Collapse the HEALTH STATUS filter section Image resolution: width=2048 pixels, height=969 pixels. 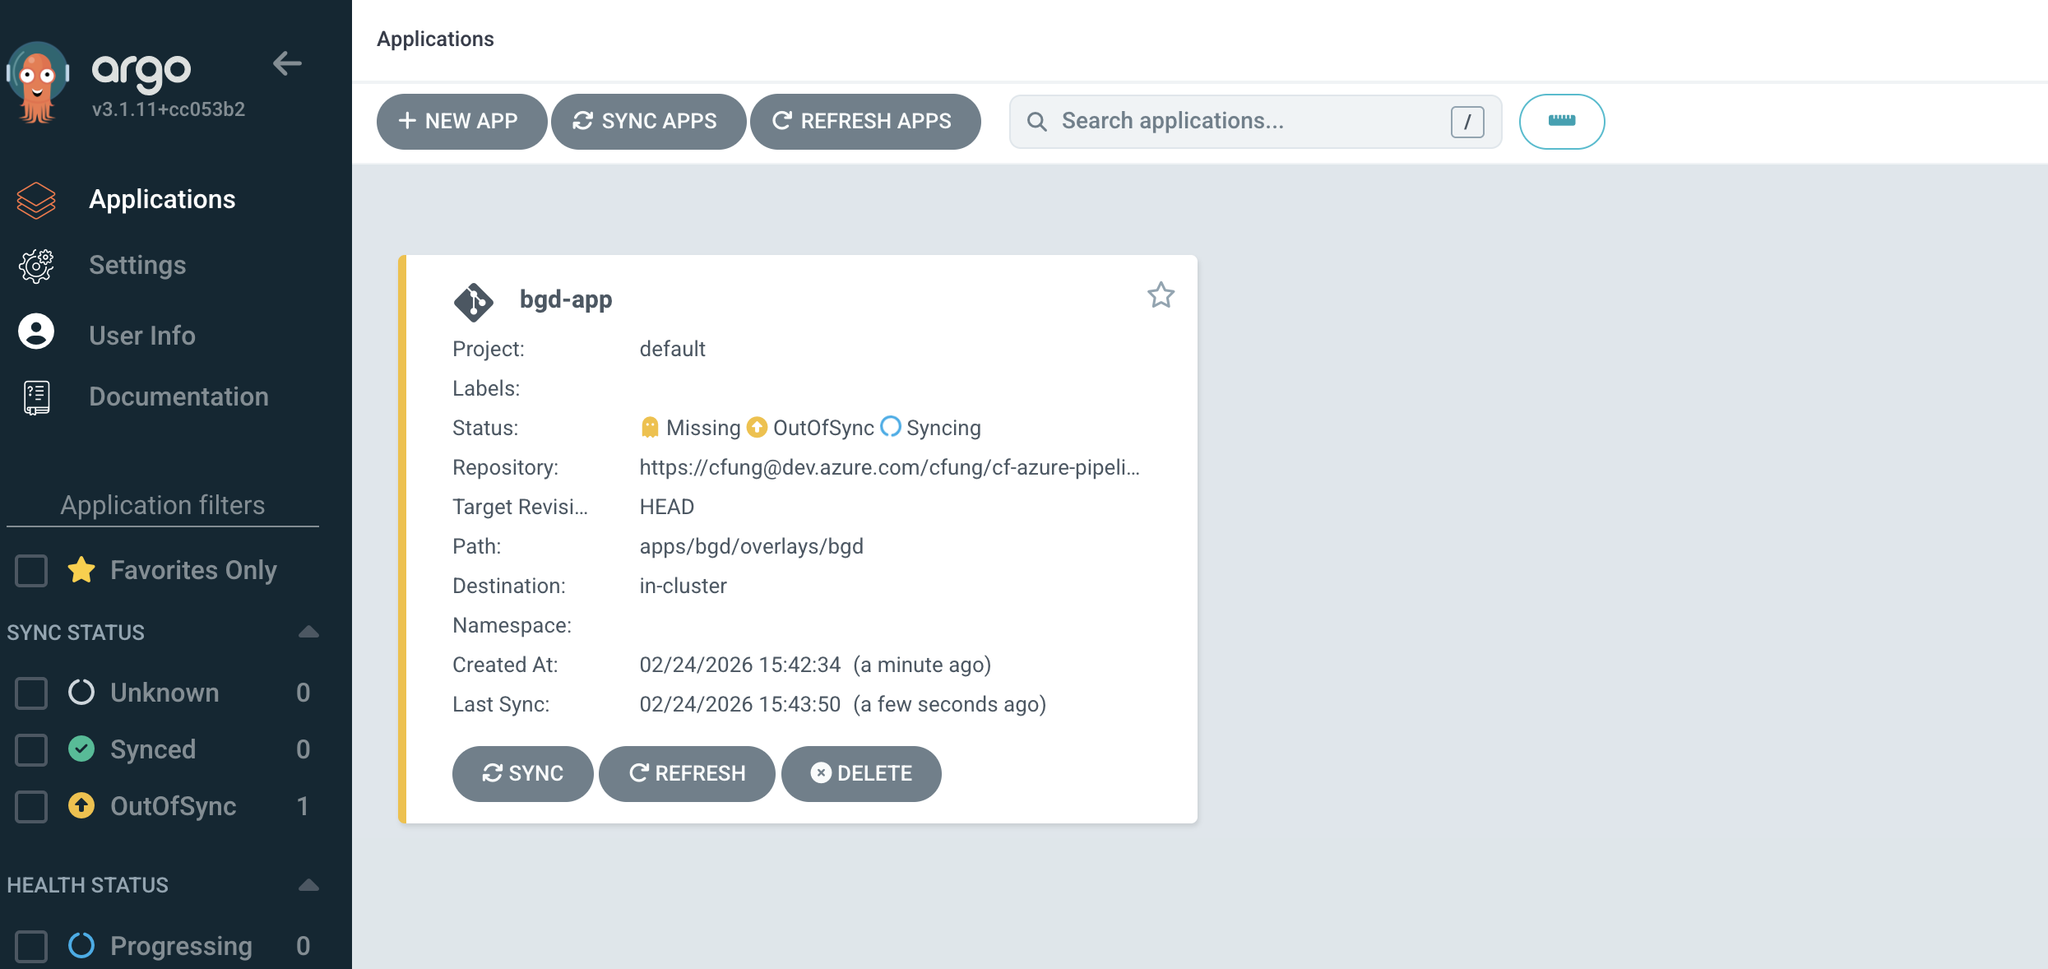point(308,884)
